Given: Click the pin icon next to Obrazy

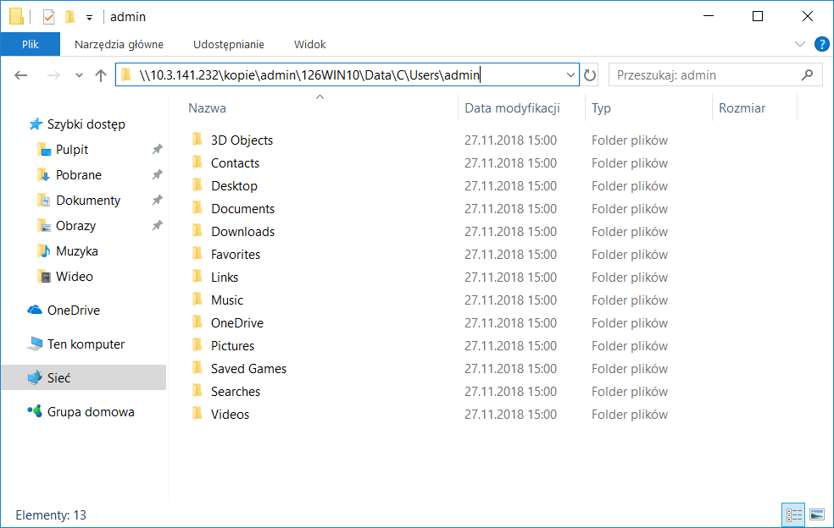Looking at the screenshot, I should 157,226.
